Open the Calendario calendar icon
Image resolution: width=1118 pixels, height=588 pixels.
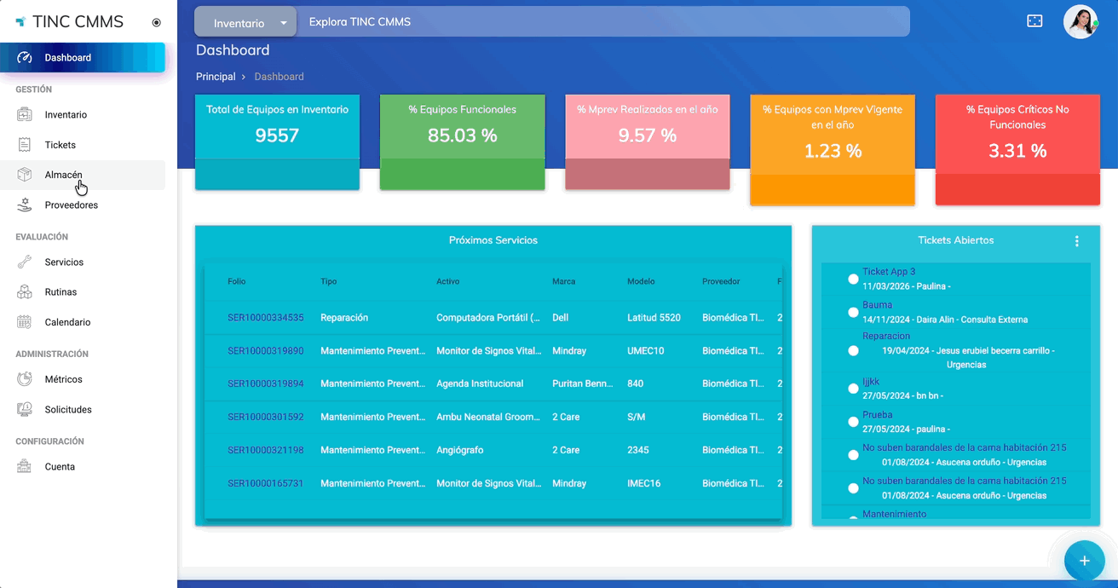point(25,322)
